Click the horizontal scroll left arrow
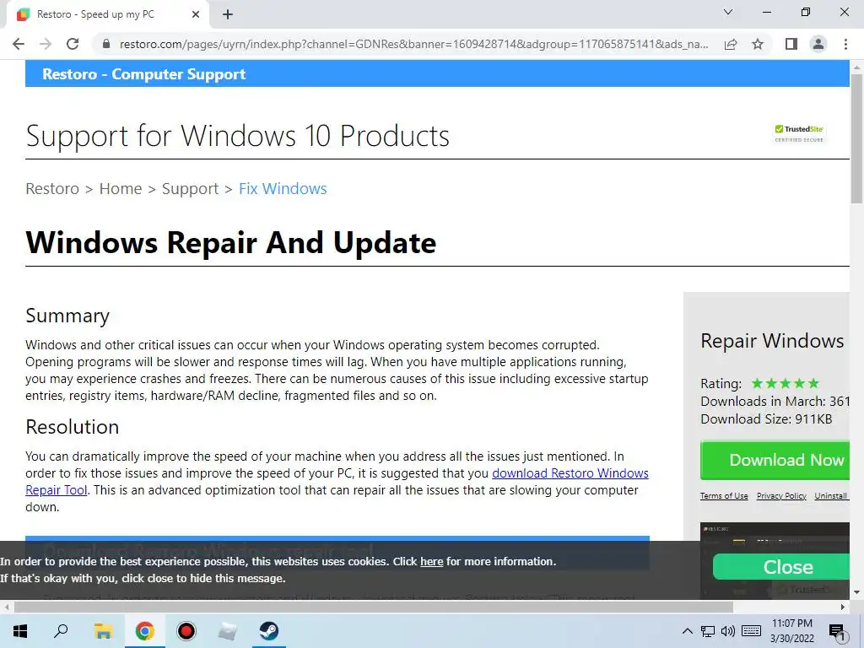This screenshot has height=648, width=864. pos(6,607)
